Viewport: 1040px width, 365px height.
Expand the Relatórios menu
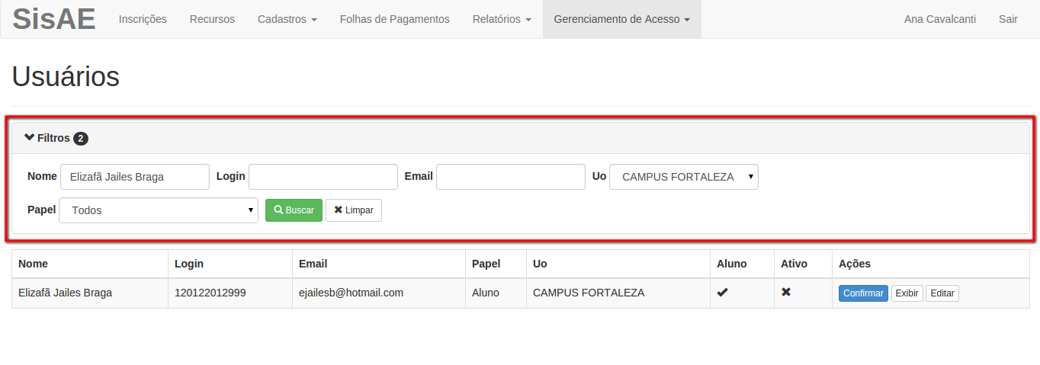(x=502, y=19)
